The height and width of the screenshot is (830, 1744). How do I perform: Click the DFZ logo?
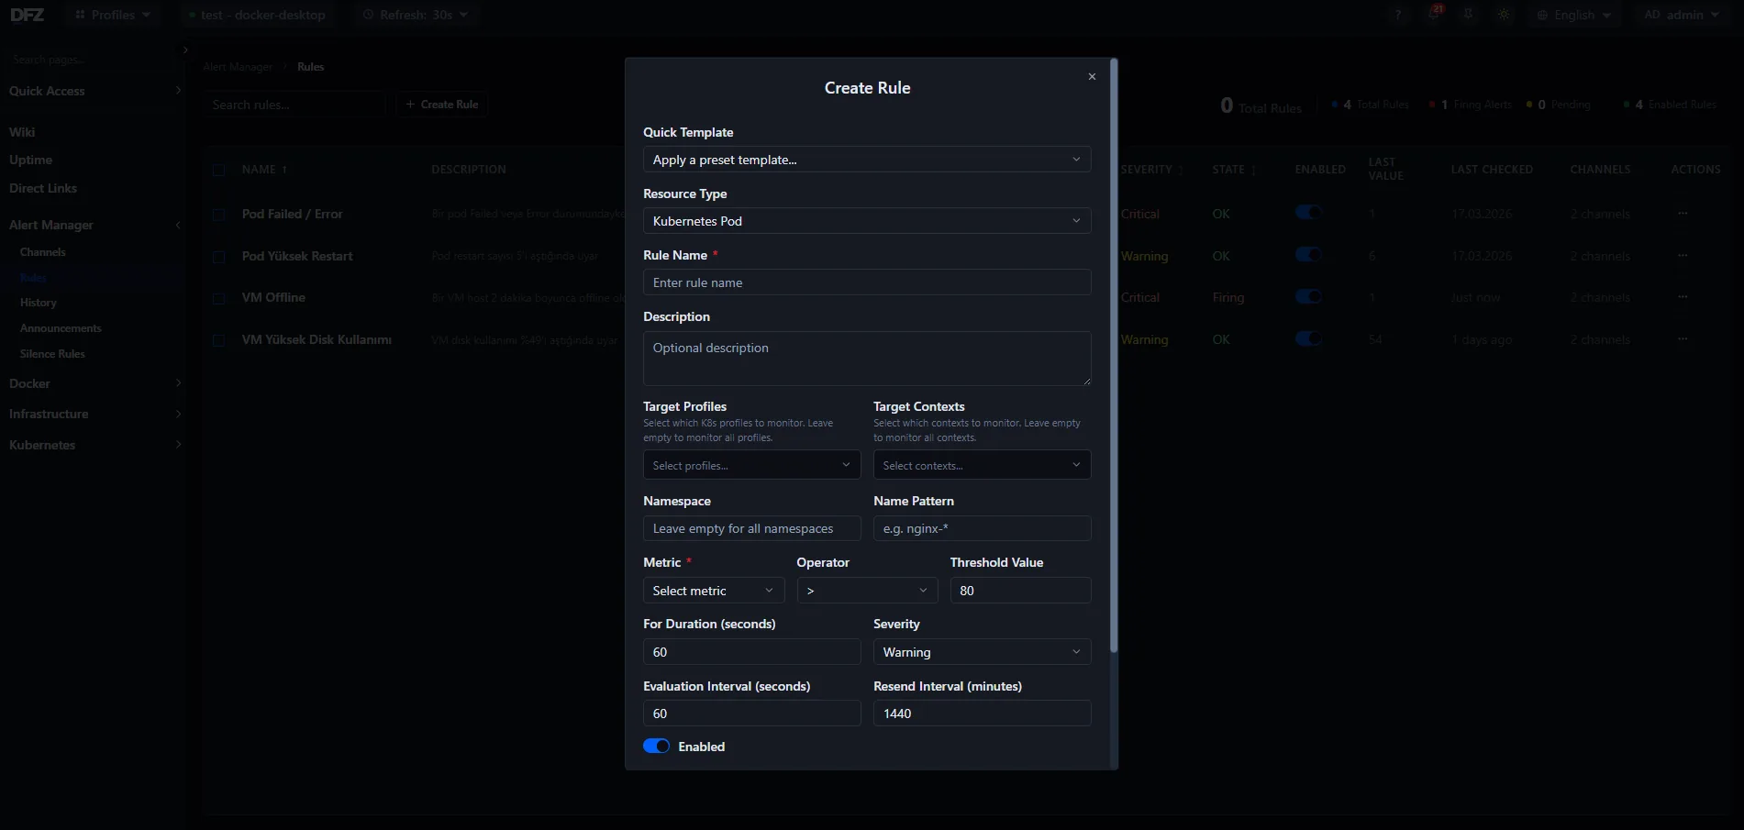(x=28, y=15)
